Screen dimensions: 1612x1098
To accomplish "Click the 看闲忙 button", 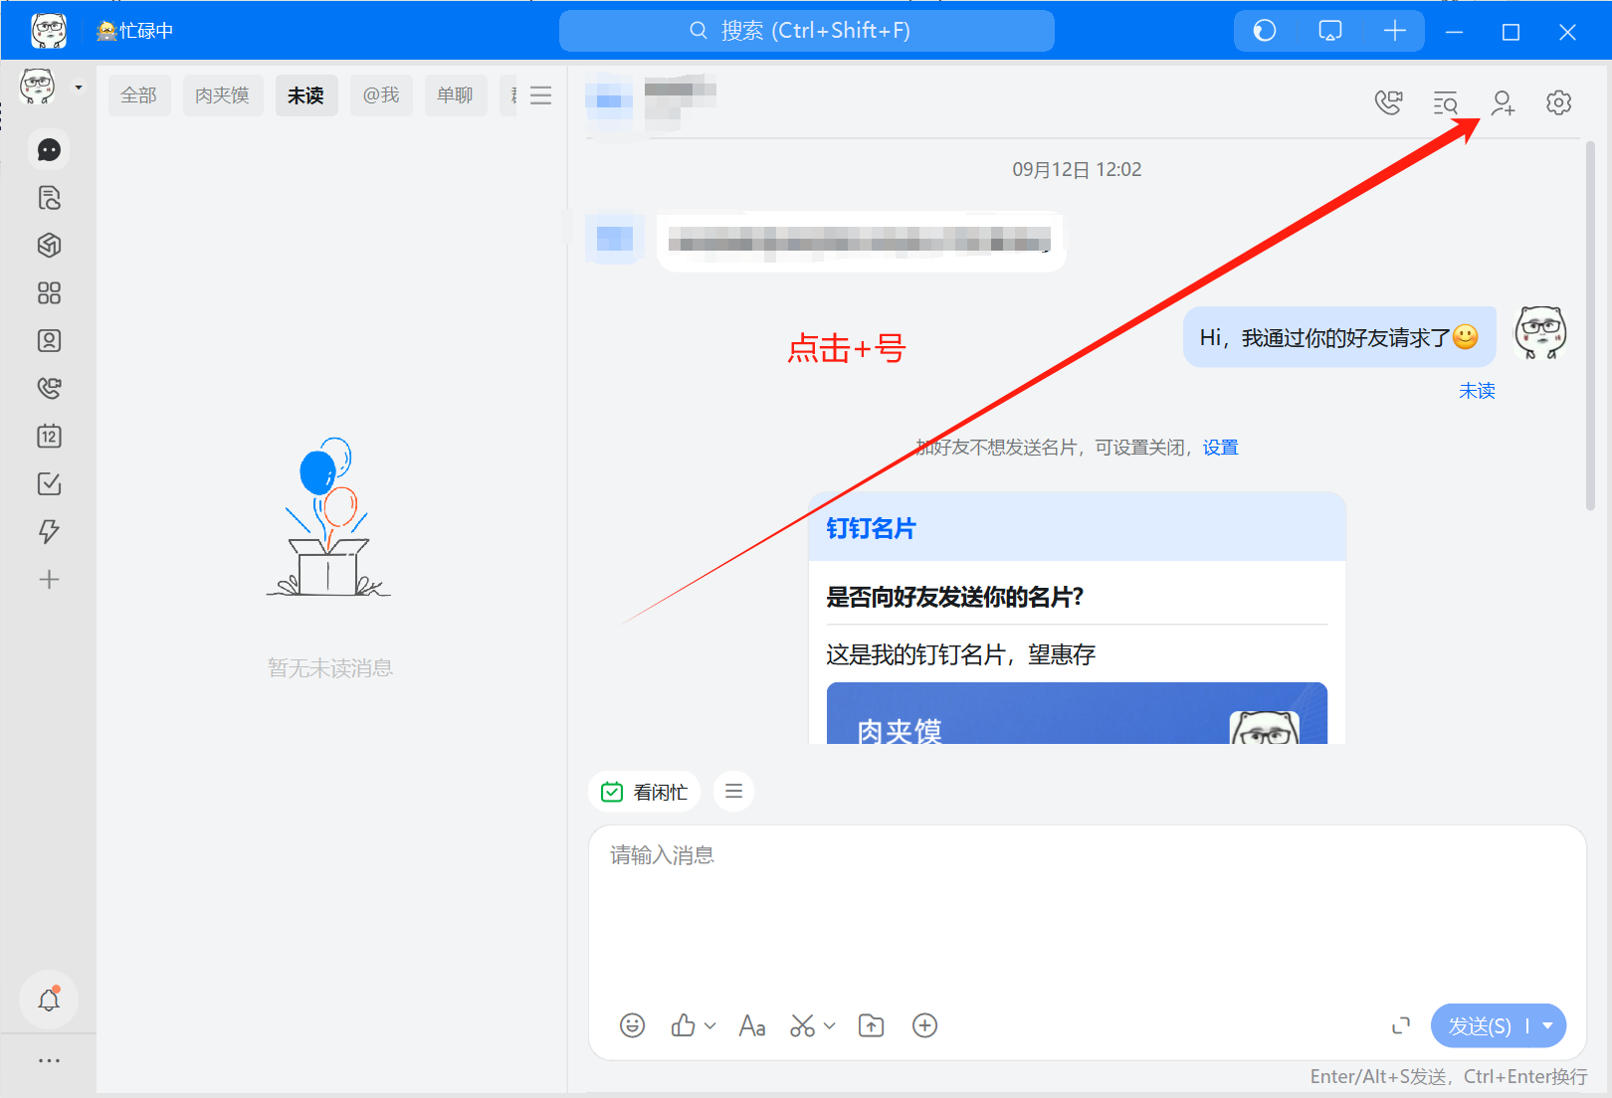I will pyautogui.click(x=645, y=792).
